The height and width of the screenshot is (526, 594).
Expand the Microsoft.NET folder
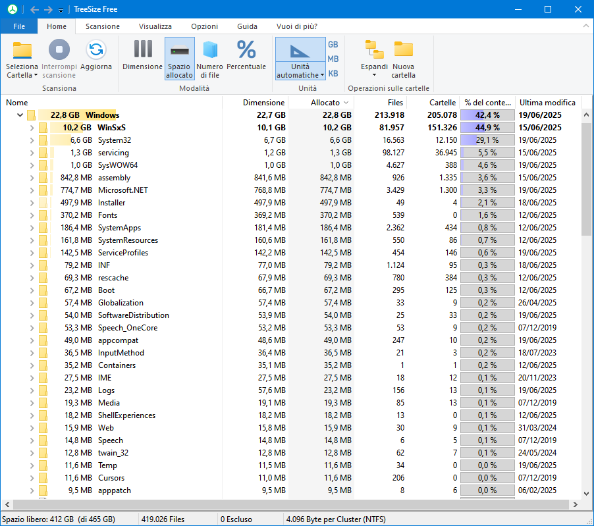pos(32,190)
